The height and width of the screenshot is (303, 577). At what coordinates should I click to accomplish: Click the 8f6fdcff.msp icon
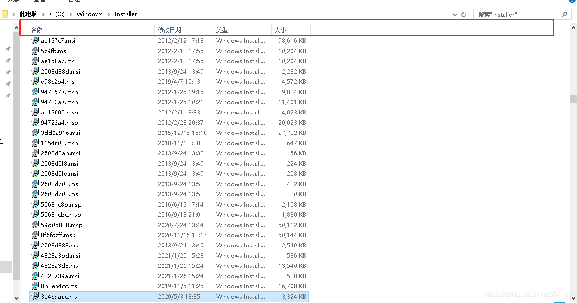click(x=35, y=235)
